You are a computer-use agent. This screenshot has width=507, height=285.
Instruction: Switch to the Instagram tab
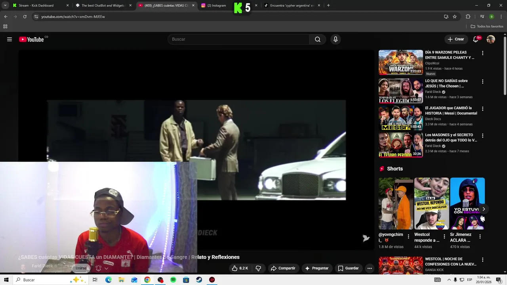(217, 6)
